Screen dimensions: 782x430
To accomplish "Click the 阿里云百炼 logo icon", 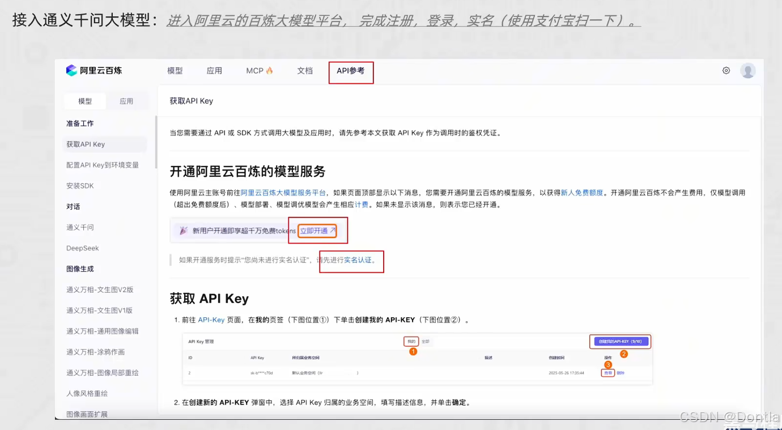I will [71, 70].
